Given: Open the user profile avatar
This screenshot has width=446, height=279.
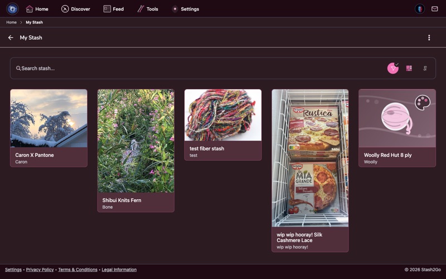Looking at the screenshot, I should [x=420, y=9].
